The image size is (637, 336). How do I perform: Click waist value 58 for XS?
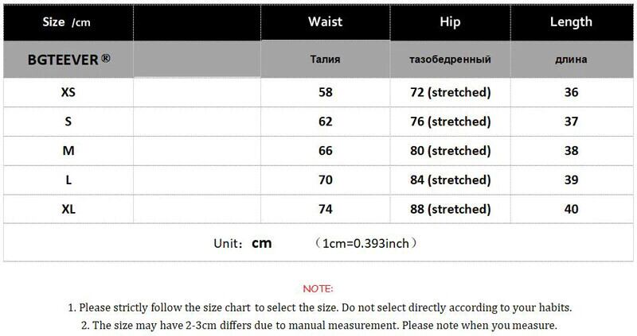(325, 92)
